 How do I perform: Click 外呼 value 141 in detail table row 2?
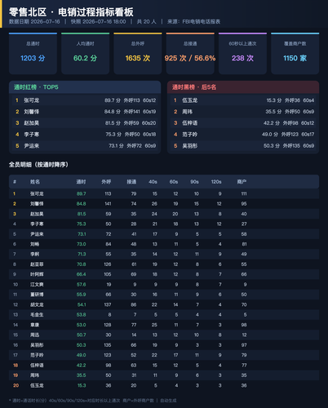pos(108,204)
